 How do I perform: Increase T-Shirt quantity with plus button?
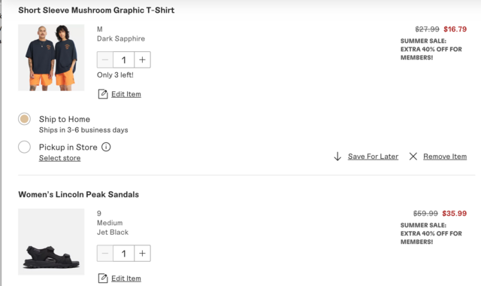point(142,59)
